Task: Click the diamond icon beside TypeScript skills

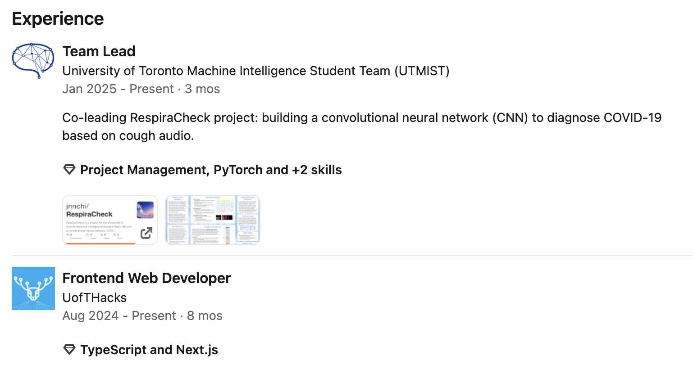Action: tap(69, 350)
